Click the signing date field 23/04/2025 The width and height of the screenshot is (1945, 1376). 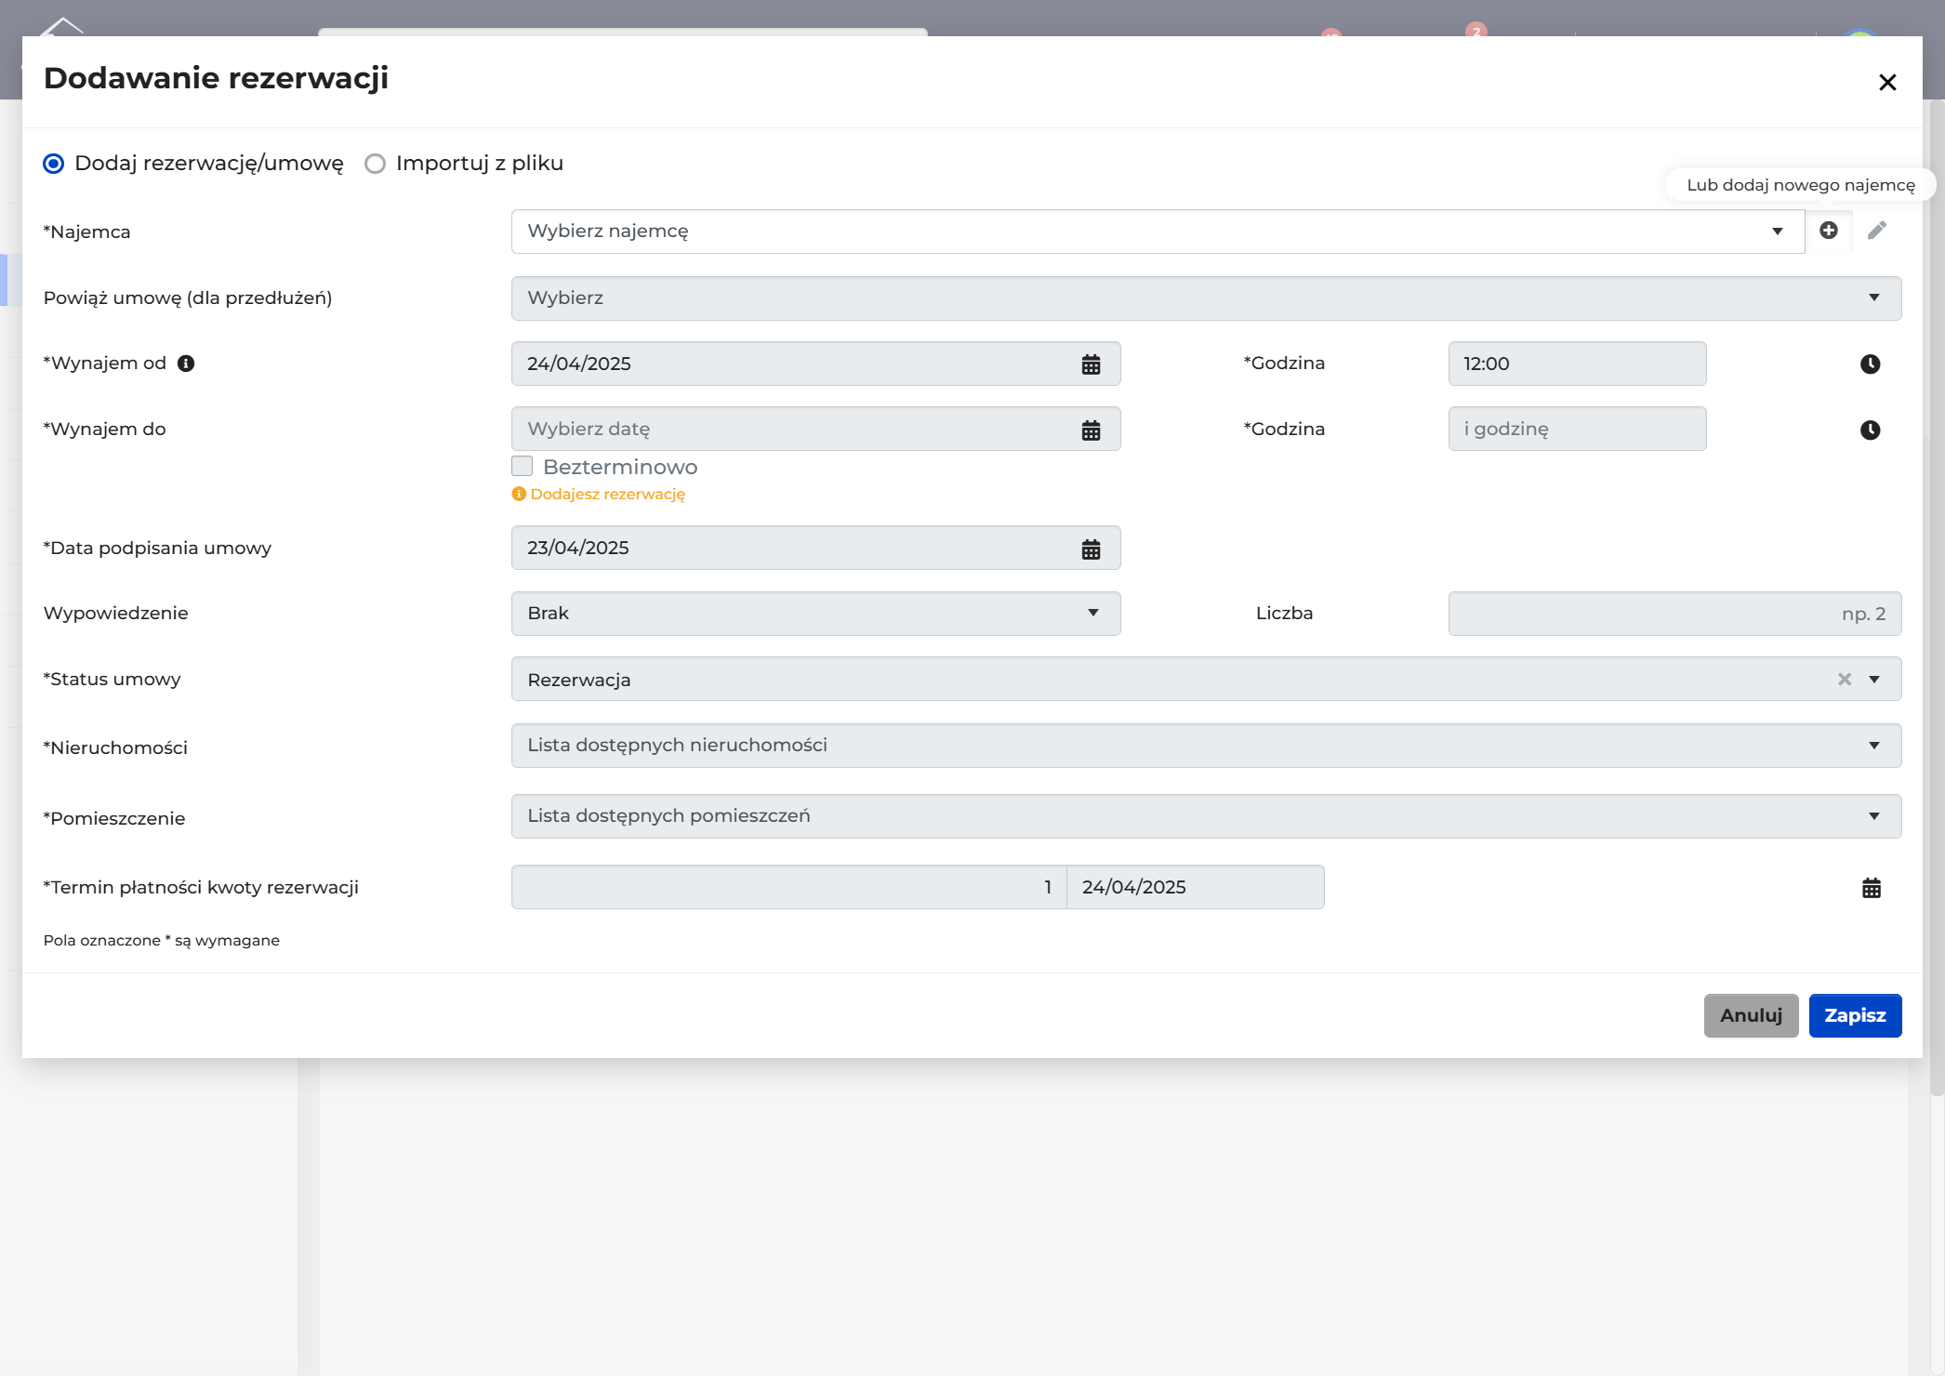point(815,548)
